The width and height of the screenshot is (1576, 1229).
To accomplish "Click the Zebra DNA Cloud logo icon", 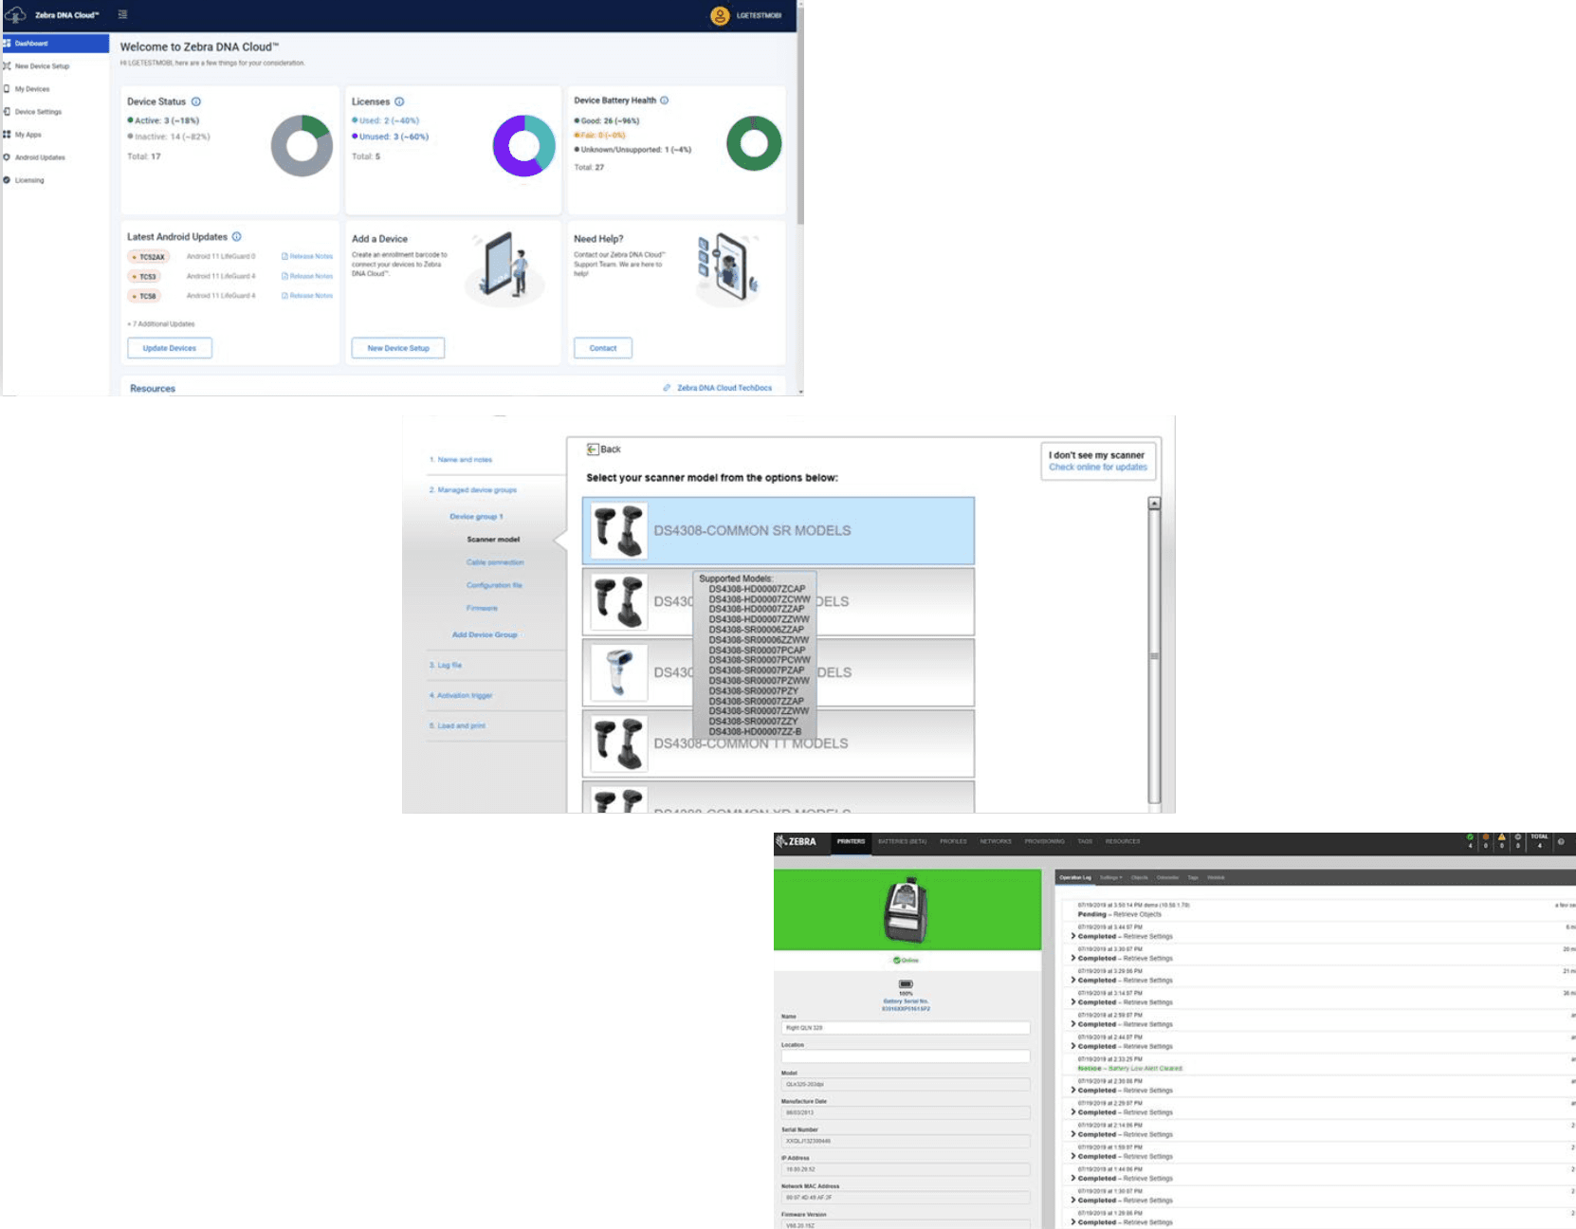I will tap(16, 14).
